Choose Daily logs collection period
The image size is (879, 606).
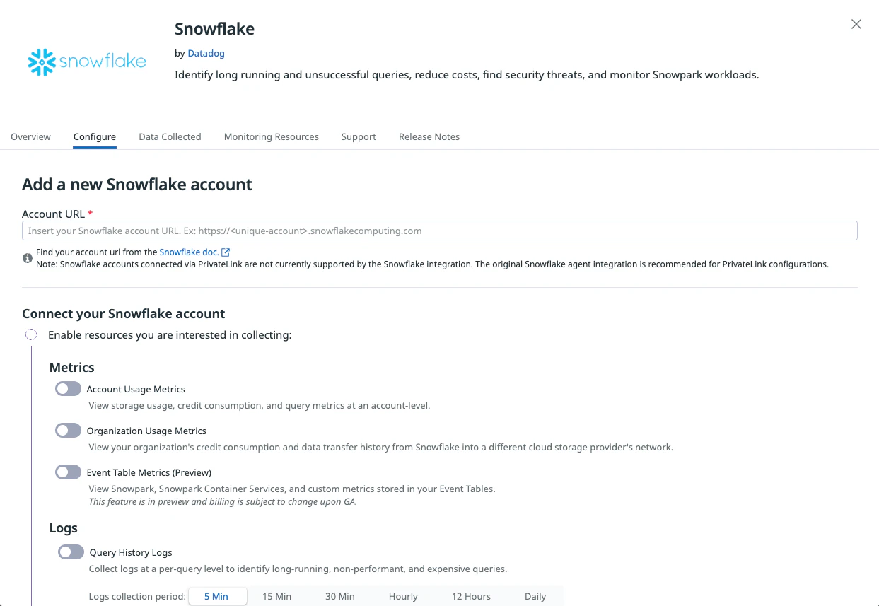pos(535,596)
